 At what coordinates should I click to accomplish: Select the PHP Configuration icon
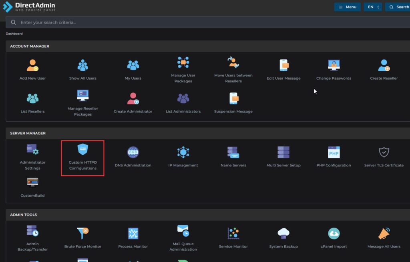[334, 152]
